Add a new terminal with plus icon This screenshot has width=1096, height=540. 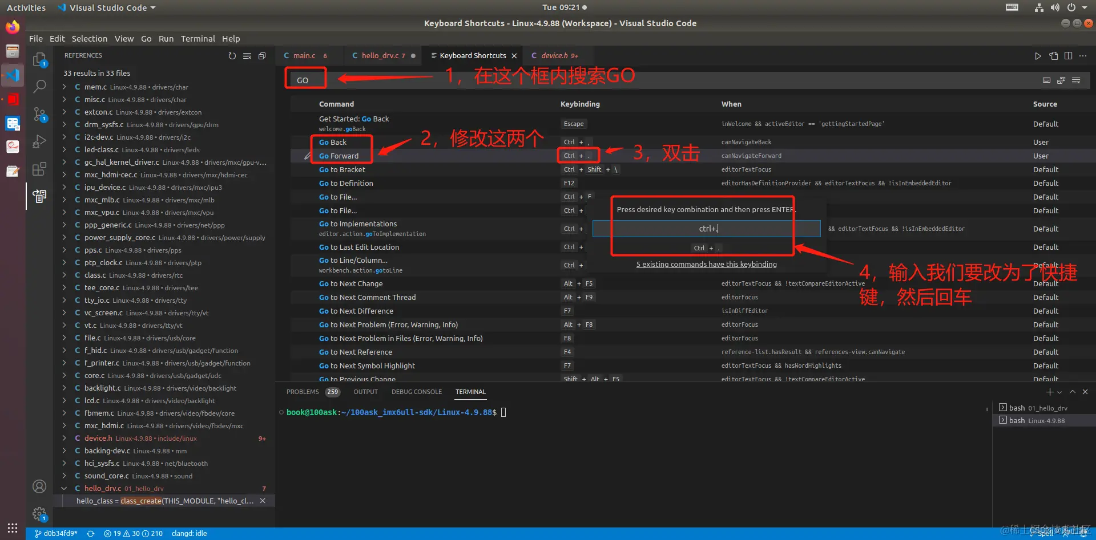coord(1049,392)
